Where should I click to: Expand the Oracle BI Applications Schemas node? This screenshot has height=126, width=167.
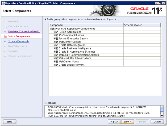tap(55, 52)
